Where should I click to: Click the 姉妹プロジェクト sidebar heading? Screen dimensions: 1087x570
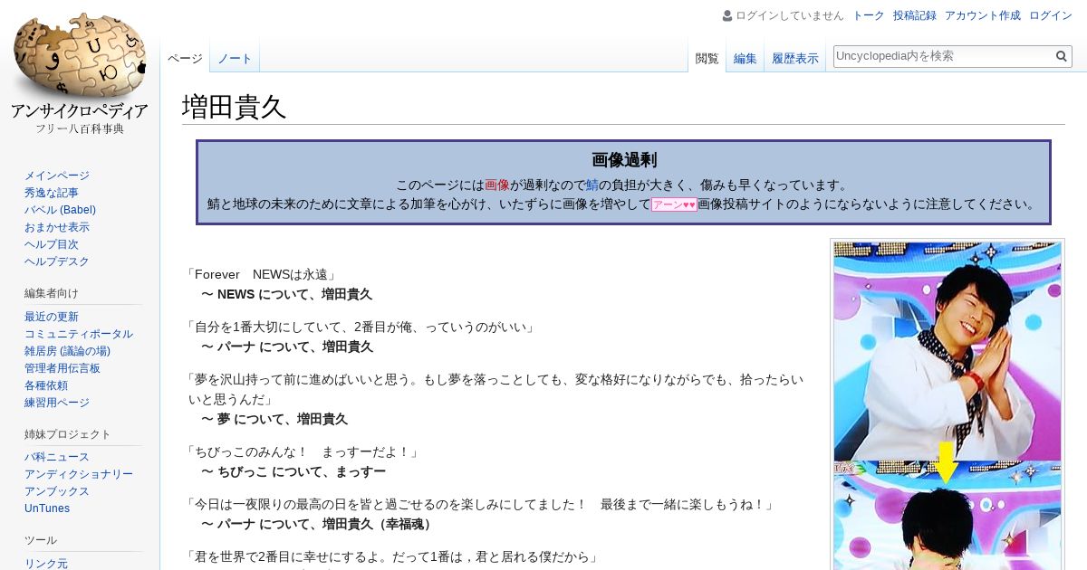click(68, 433)
